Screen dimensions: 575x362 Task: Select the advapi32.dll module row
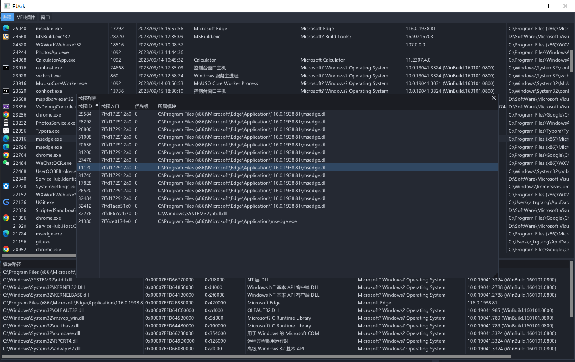(x=285, y=349)
